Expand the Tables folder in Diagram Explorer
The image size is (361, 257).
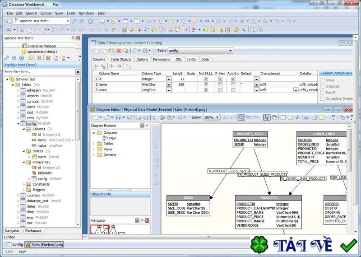[x=94, y=144]
